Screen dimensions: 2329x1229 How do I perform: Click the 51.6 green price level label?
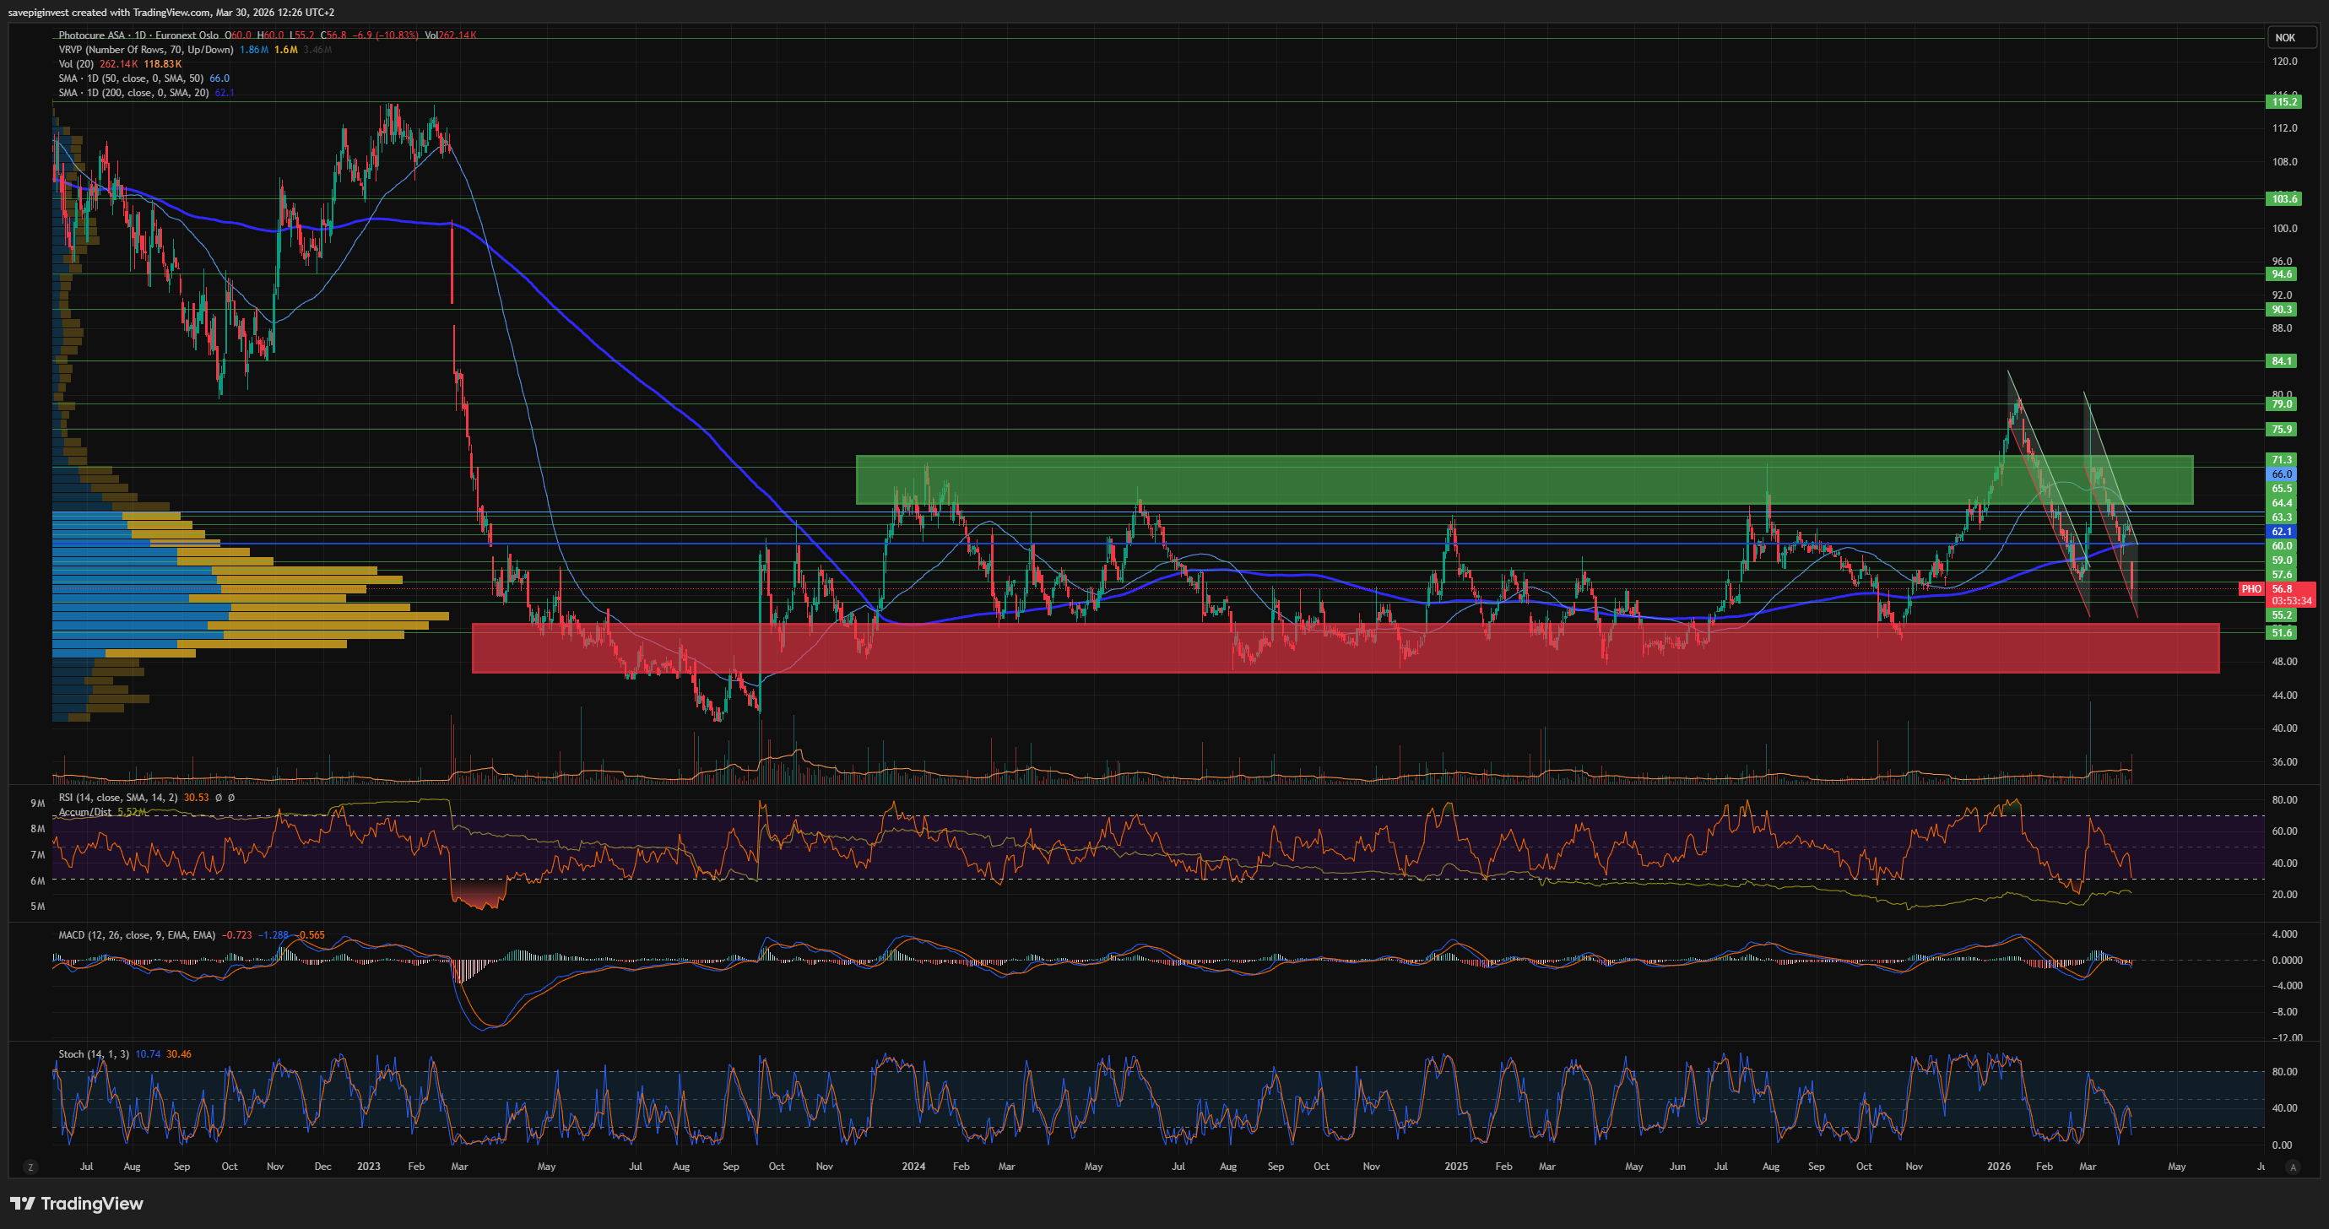pyautogui.click(x=2282, y=633)
